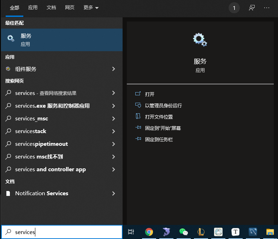Click the shield icon for run as administrator

click(138, 105)
